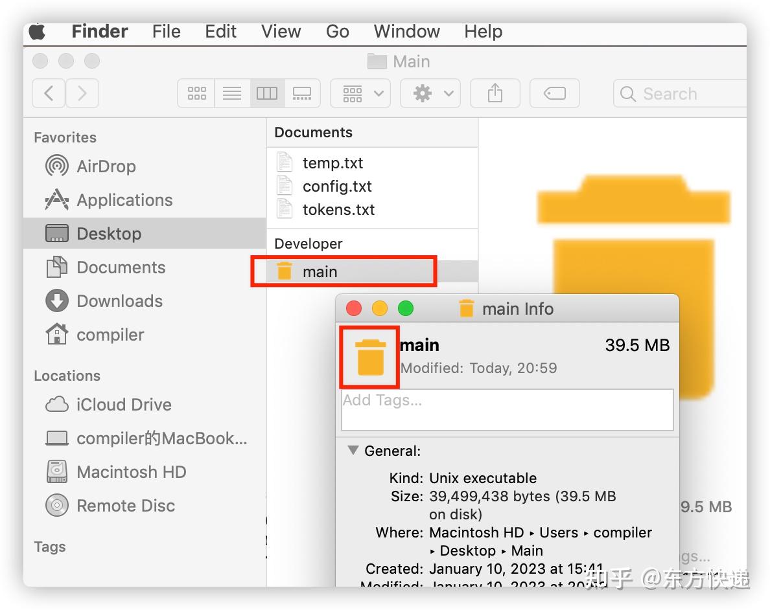Click the Share toolbar button

[x=495, y=93]
